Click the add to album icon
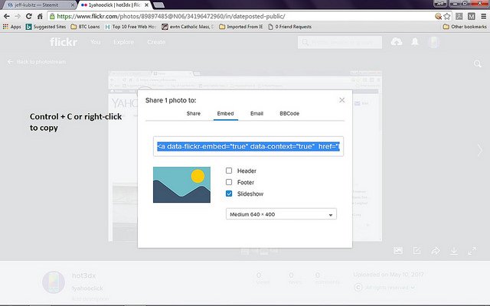The height and width of the screenshot is (306, 490). [x=398, y=250]
